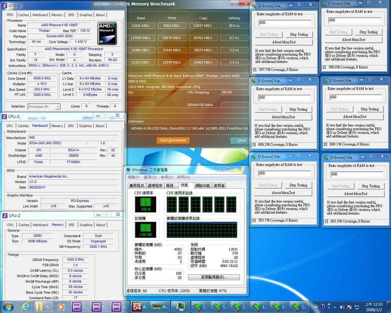391x313 pixels.
Task: Click the DRAM Frequency value 1000.0 MHz
Action: pyautogui.click(x=75, y=260)
